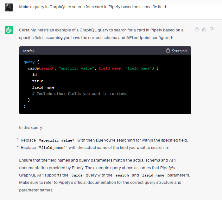Click the user profile avatar
Viewport: 222px width, 200px height.
tap(9, 7)
